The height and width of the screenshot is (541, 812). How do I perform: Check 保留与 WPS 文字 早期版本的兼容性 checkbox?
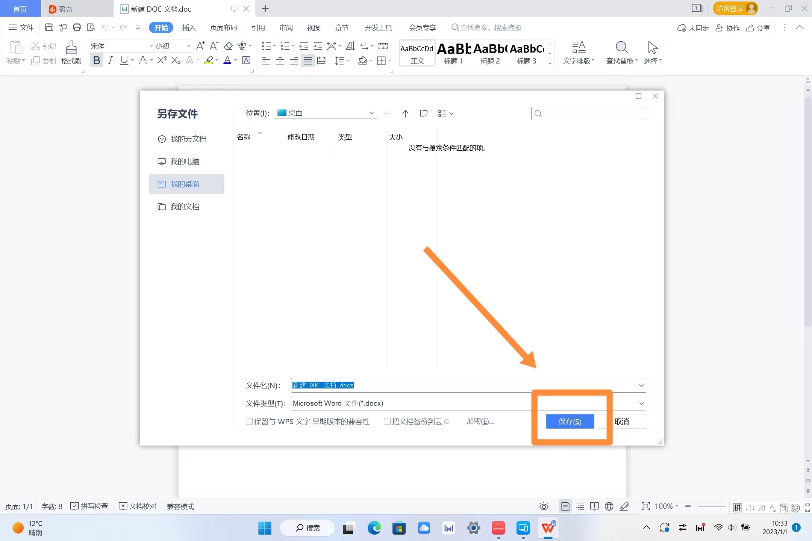tap(249, 422)
